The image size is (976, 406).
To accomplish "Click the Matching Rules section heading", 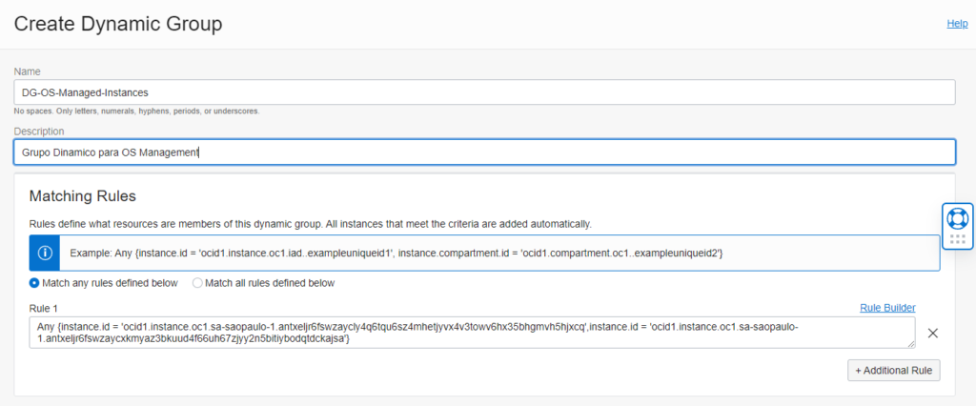I will point(83,196).
